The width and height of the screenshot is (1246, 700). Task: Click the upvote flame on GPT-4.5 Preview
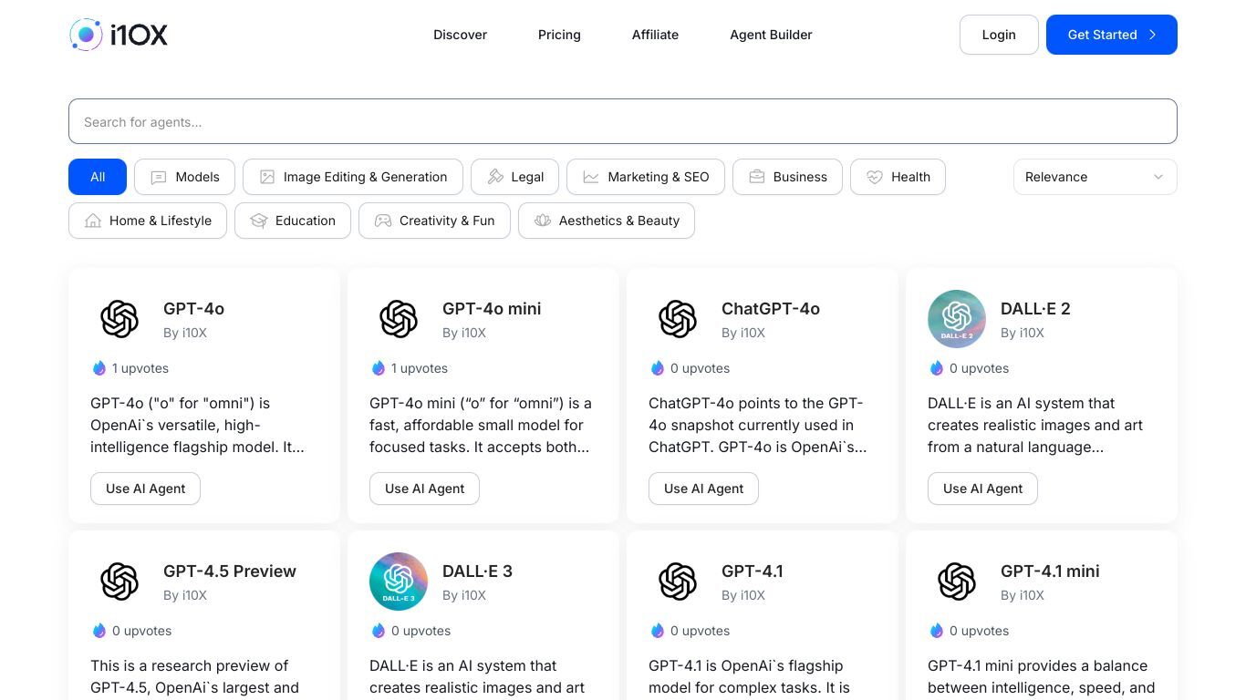tap(99, 631)
